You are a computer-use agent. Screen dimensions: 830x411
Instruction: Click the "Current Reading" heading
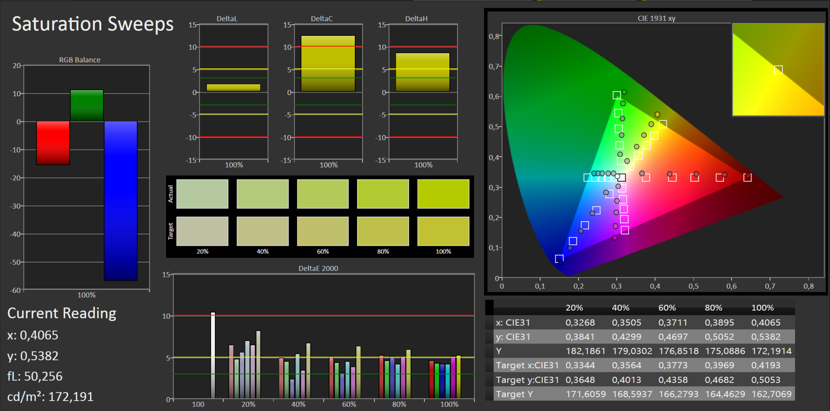62,313
